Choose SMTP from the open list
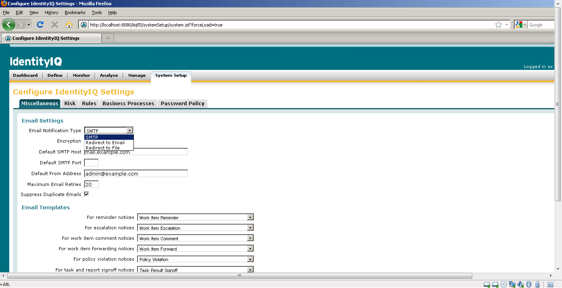The image size is (562, 288). (x=109, y=137)
